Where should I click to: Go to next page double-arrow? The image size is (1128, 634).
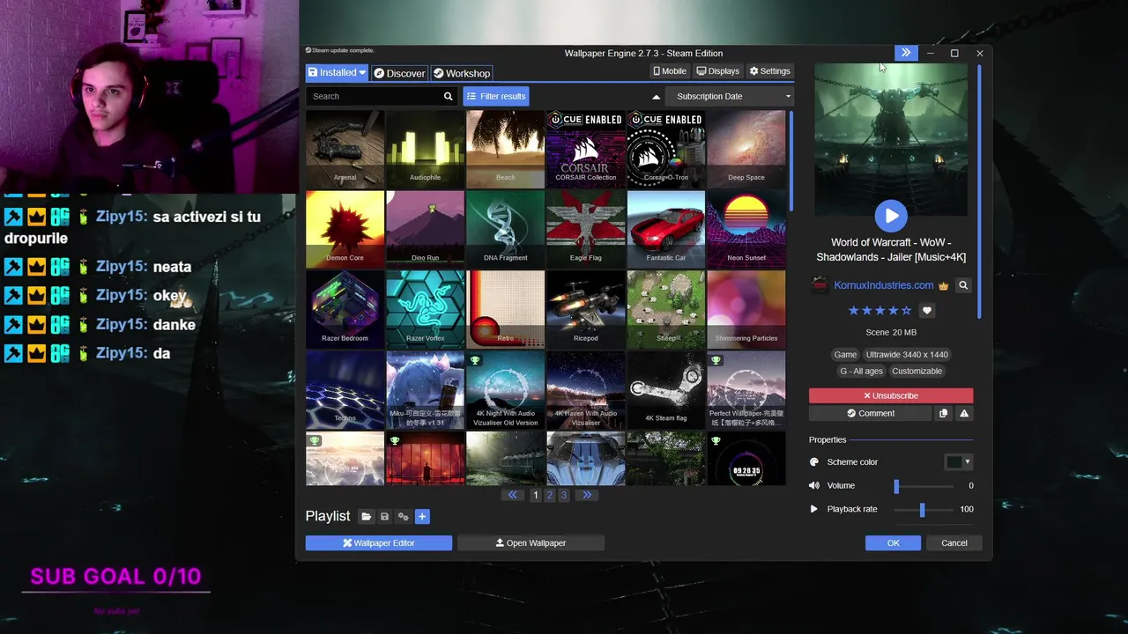coord(586,495)
